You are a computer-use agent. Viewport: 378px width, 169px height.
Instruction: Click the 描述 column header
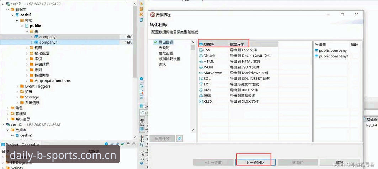pos(355,44)
